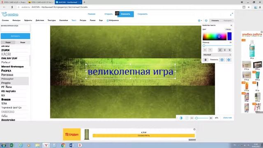Click the yellow ПОСМОТРЕТЬ ad button
This screenshot has height=148, width=263.
coord(144,136)
